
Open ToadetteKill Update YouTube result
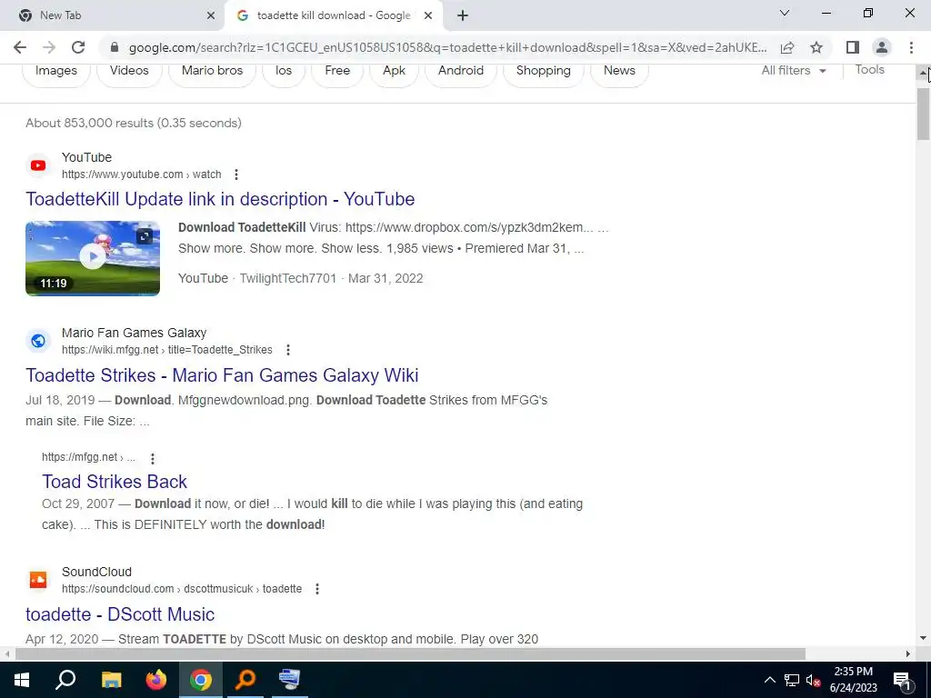(220, 199)
